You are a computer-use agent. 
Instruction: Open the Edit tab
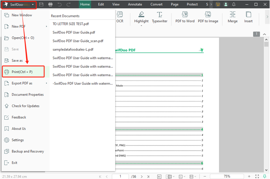click(x=101, y=4)
